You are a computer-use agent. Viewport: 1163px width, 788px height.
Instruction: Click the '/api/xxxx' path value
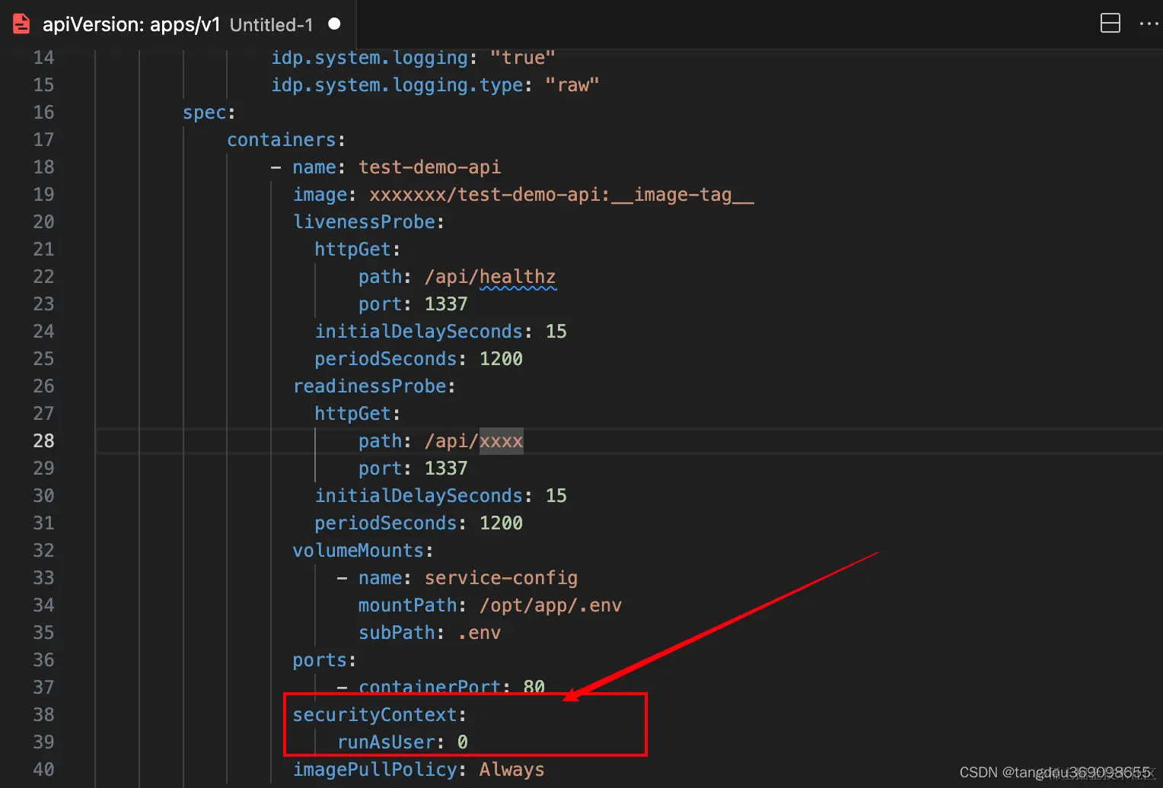click(x=473, y=441)
